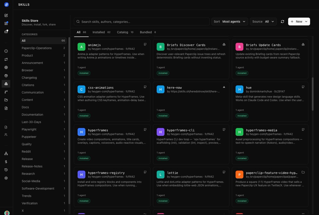Open the issues circle-dot sidebar icon
The height and width of the screenshot is (215, 319).
coord(6,51)
